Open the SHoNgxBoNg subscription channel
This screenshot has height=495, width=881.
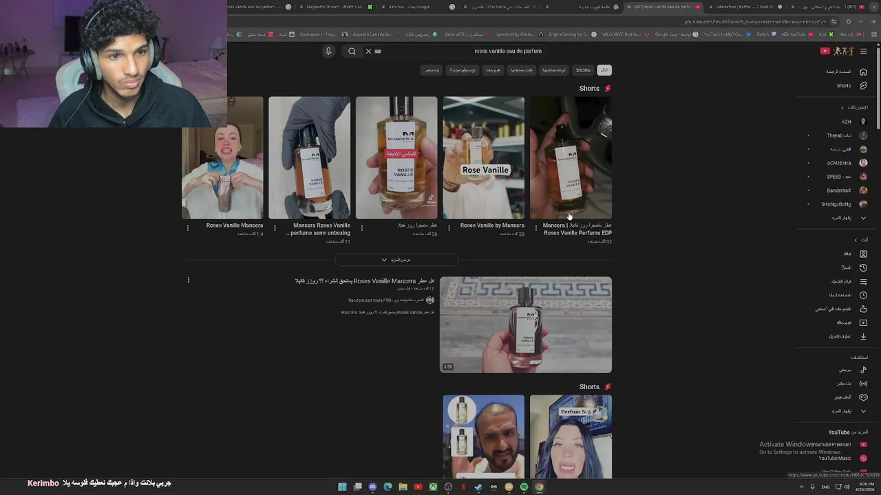tap(845, 204)
